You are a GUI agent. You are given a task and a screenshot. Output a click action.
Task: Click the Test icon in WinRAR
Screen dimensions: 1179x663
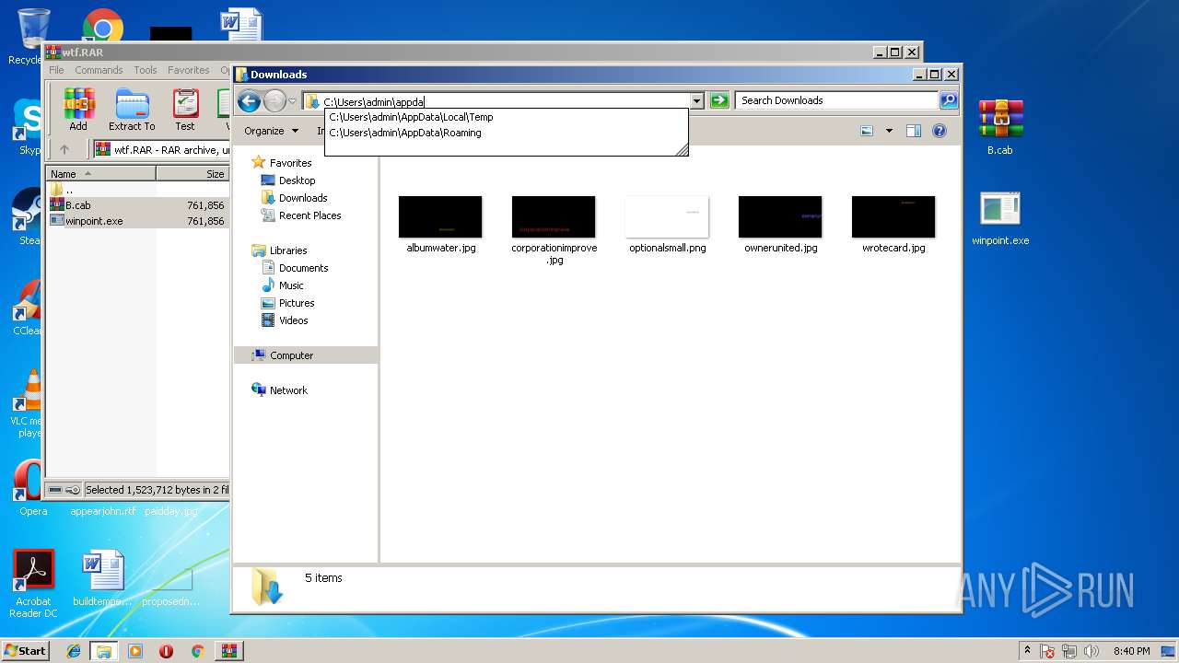tap(185, 110)
